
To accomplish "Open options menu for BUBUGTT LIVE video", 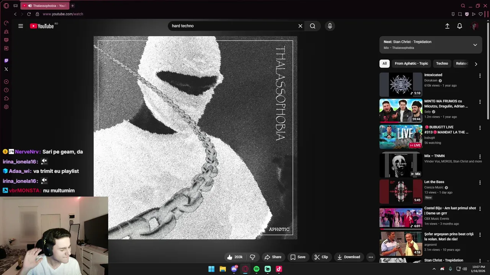I will (x=480, y=128).
